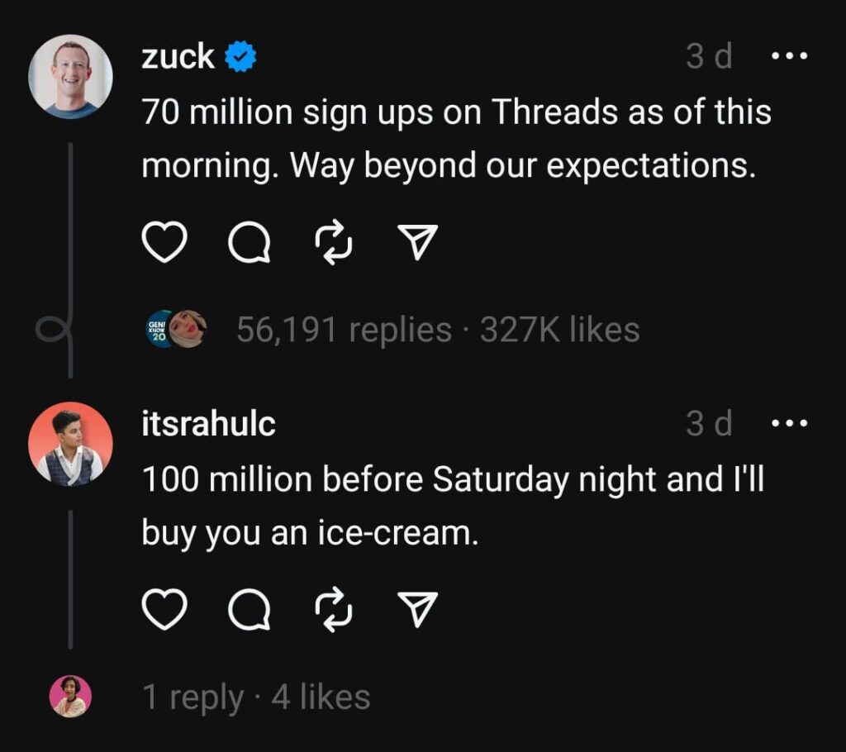
Task: Like itsrahulc's ice-cream reply
Action: pyautogui.click(x=165, y=610)
